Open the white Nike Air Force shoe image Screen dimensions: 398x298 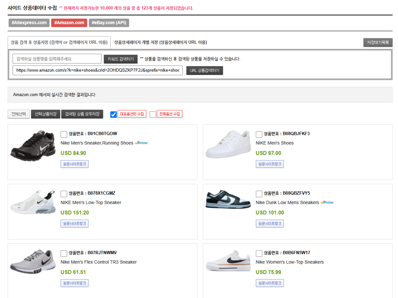pos(228,144)
